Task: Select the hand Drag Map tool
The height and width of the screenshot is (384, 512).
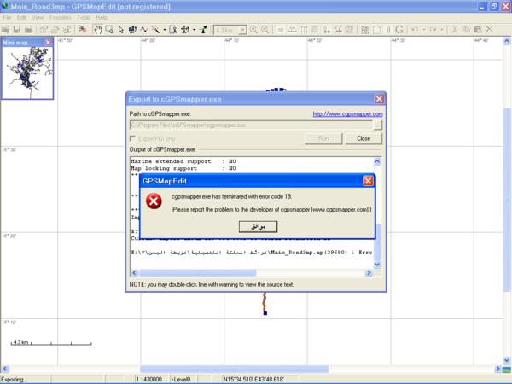Action: 97,30
